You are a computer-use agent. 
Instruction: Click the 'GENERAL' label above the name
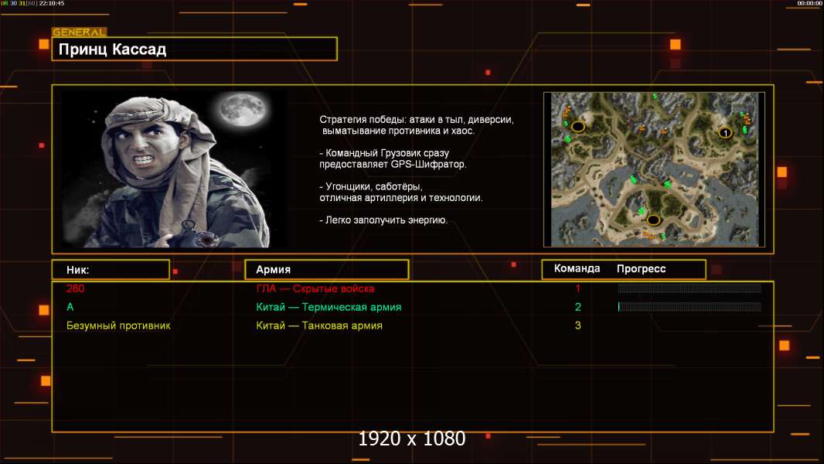79,32
